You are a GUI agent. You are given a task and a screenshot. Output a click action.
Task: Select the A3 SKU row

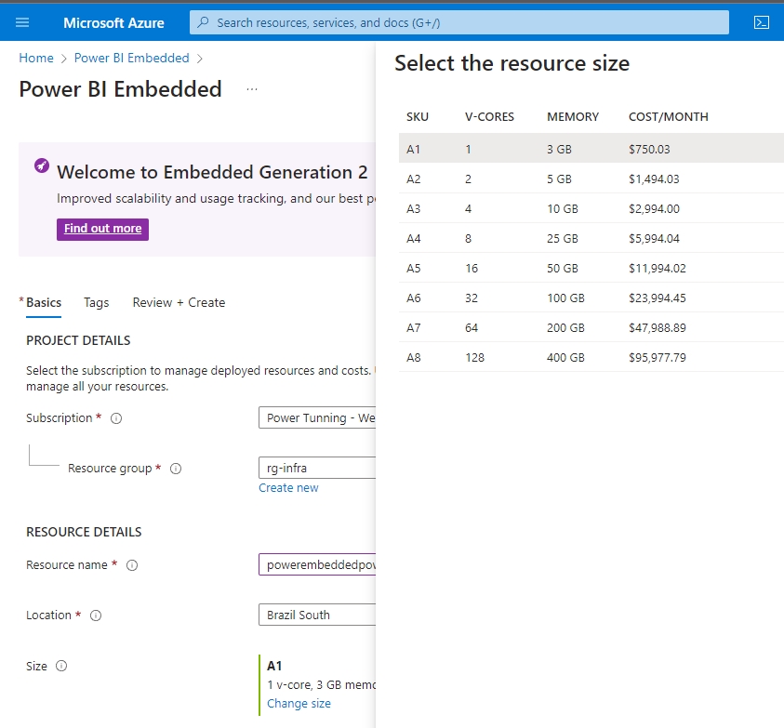pyautogui.click(x=591, y=209)
